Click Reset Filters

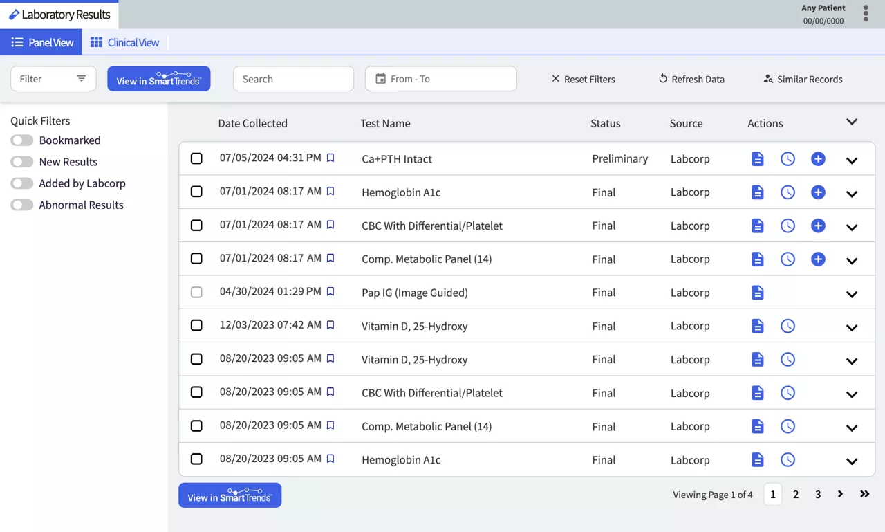pos(583,79)
